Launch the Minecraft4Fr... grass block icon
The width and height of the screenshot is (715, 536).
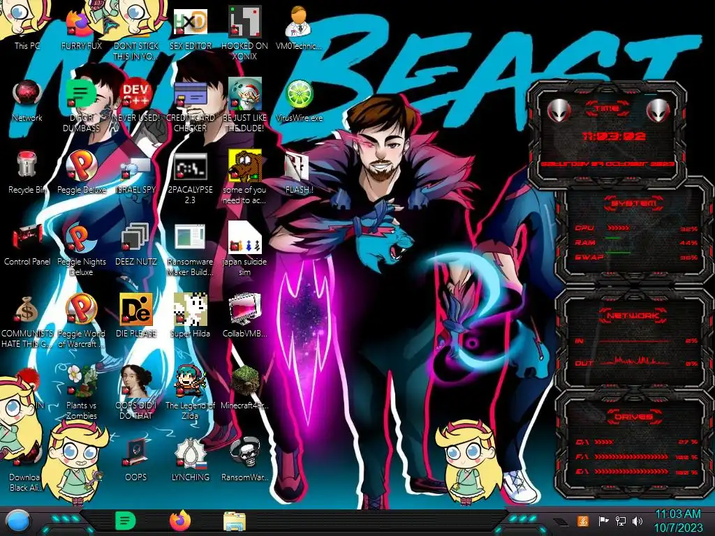coord(244,388)
